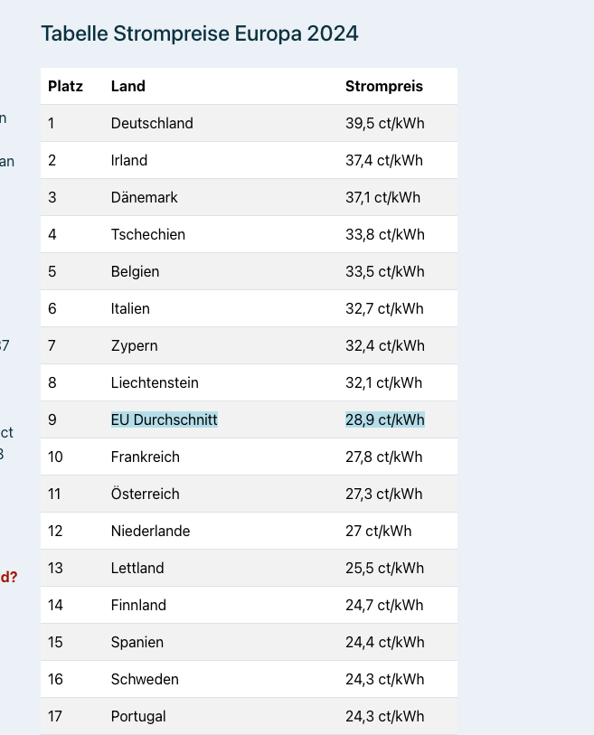Click Frankreich in the table
The height and width of the screenshot is (735, 594).
click(146, 457)
